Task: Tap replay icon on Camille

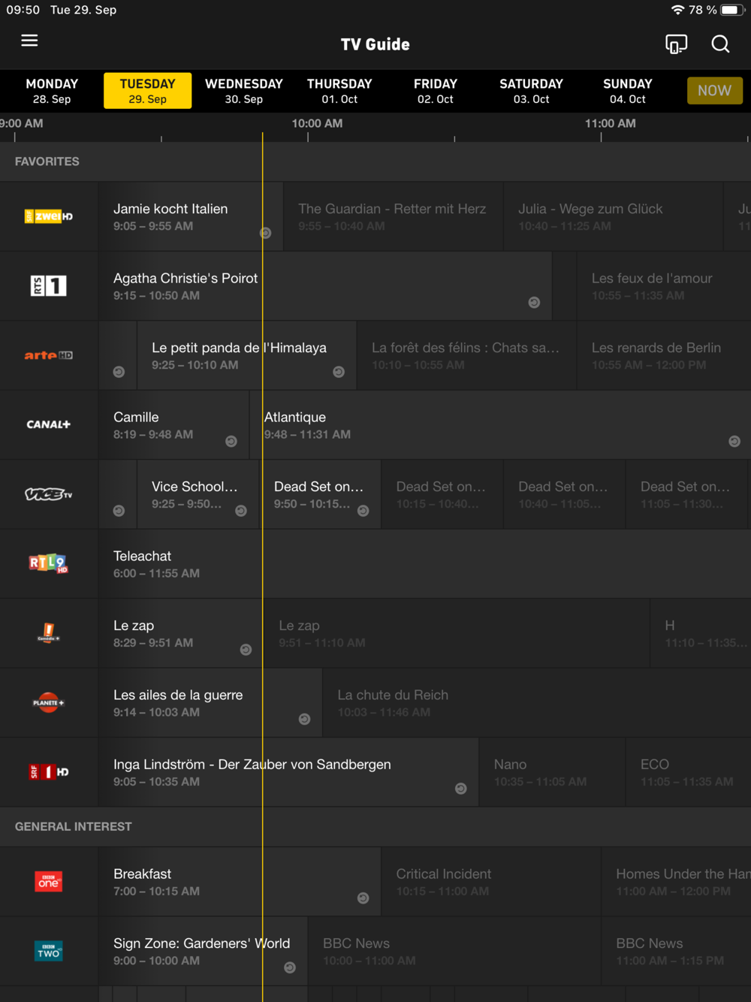Action: (x=231, y=442)
